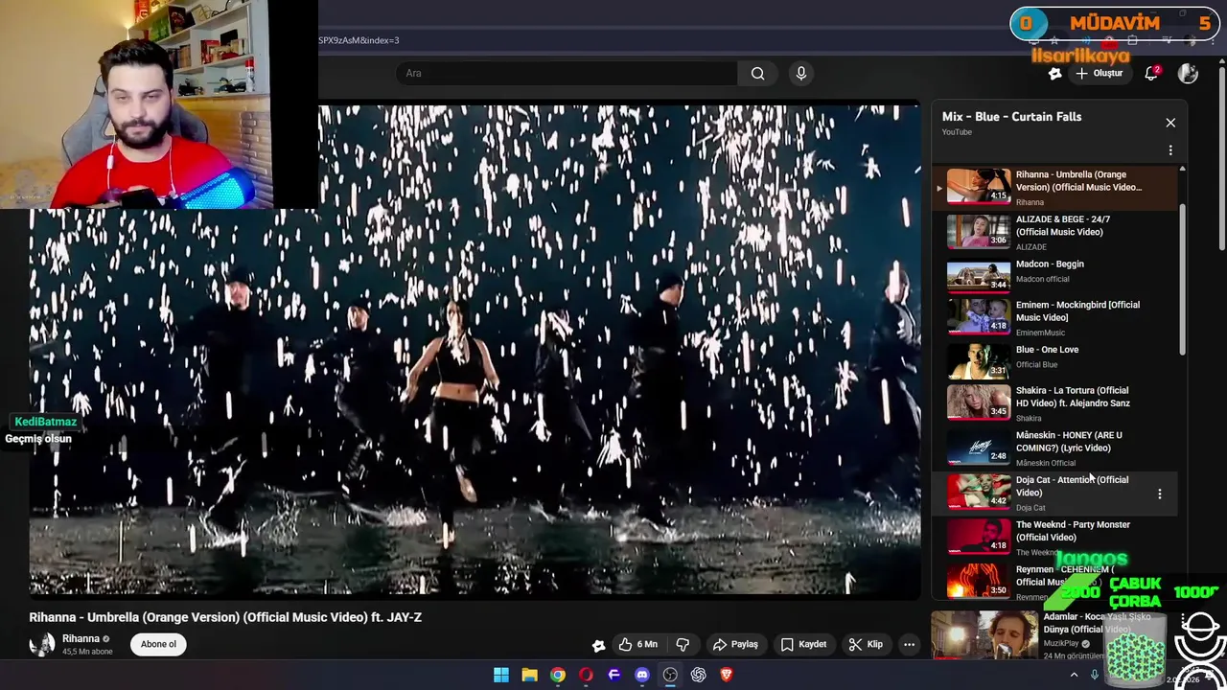Click the star-shaped icon left of like
The image size is (1227, 690).
598,645
